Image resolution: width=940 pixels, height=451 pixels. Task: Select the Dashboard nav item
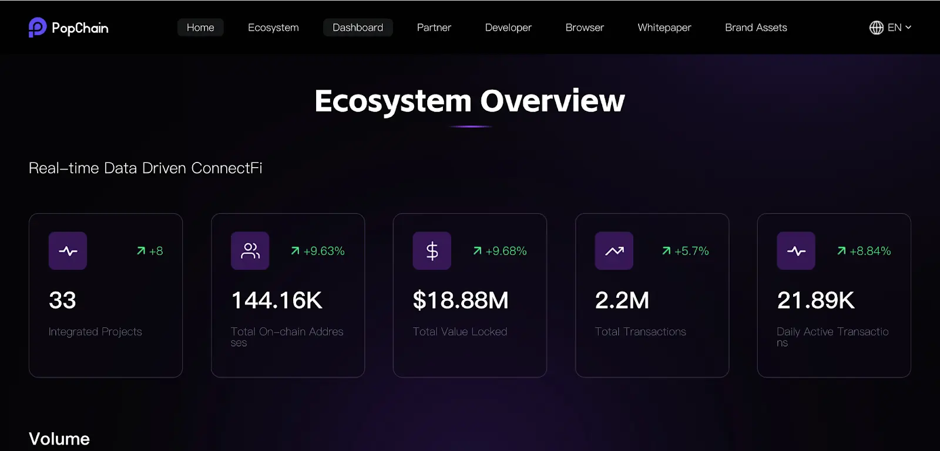pos(358,28)
